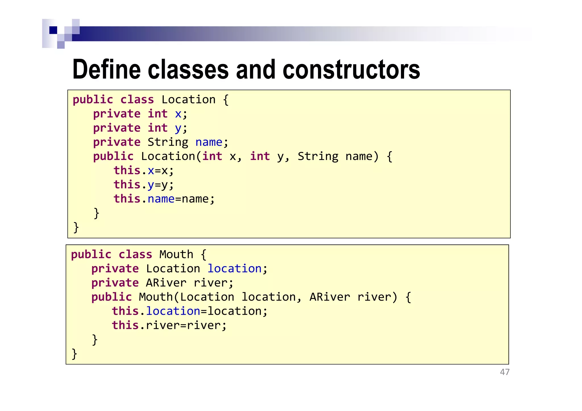Click the line 'this.name=name;'
Viewport: 582px width, 411px height.
[164, 199]
